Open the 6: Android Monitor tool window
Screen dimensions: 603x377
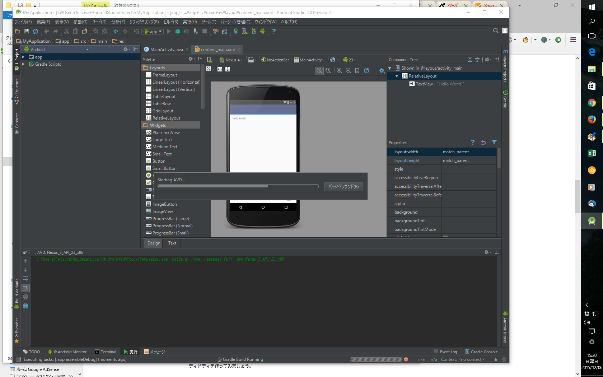click(67, 352)
